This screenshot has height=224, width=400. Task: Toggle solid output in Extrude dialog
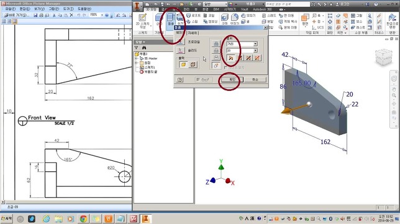183,64
